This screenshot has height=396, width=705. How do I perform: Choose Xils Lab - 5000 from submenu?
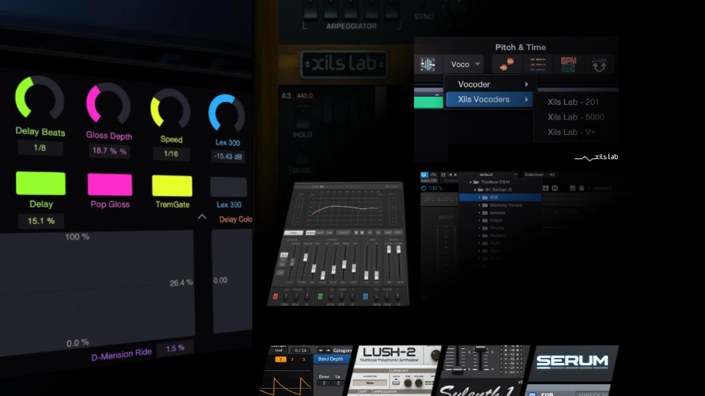[x=576, y=117]
